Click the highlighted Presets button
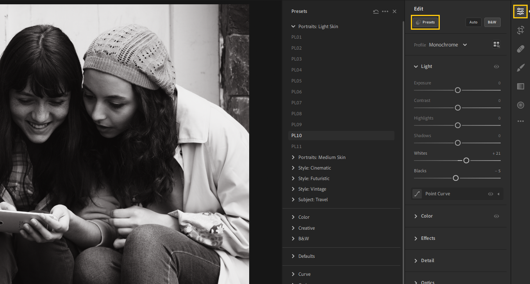This screenshot has height=284, width=530. tap(425, 22)
